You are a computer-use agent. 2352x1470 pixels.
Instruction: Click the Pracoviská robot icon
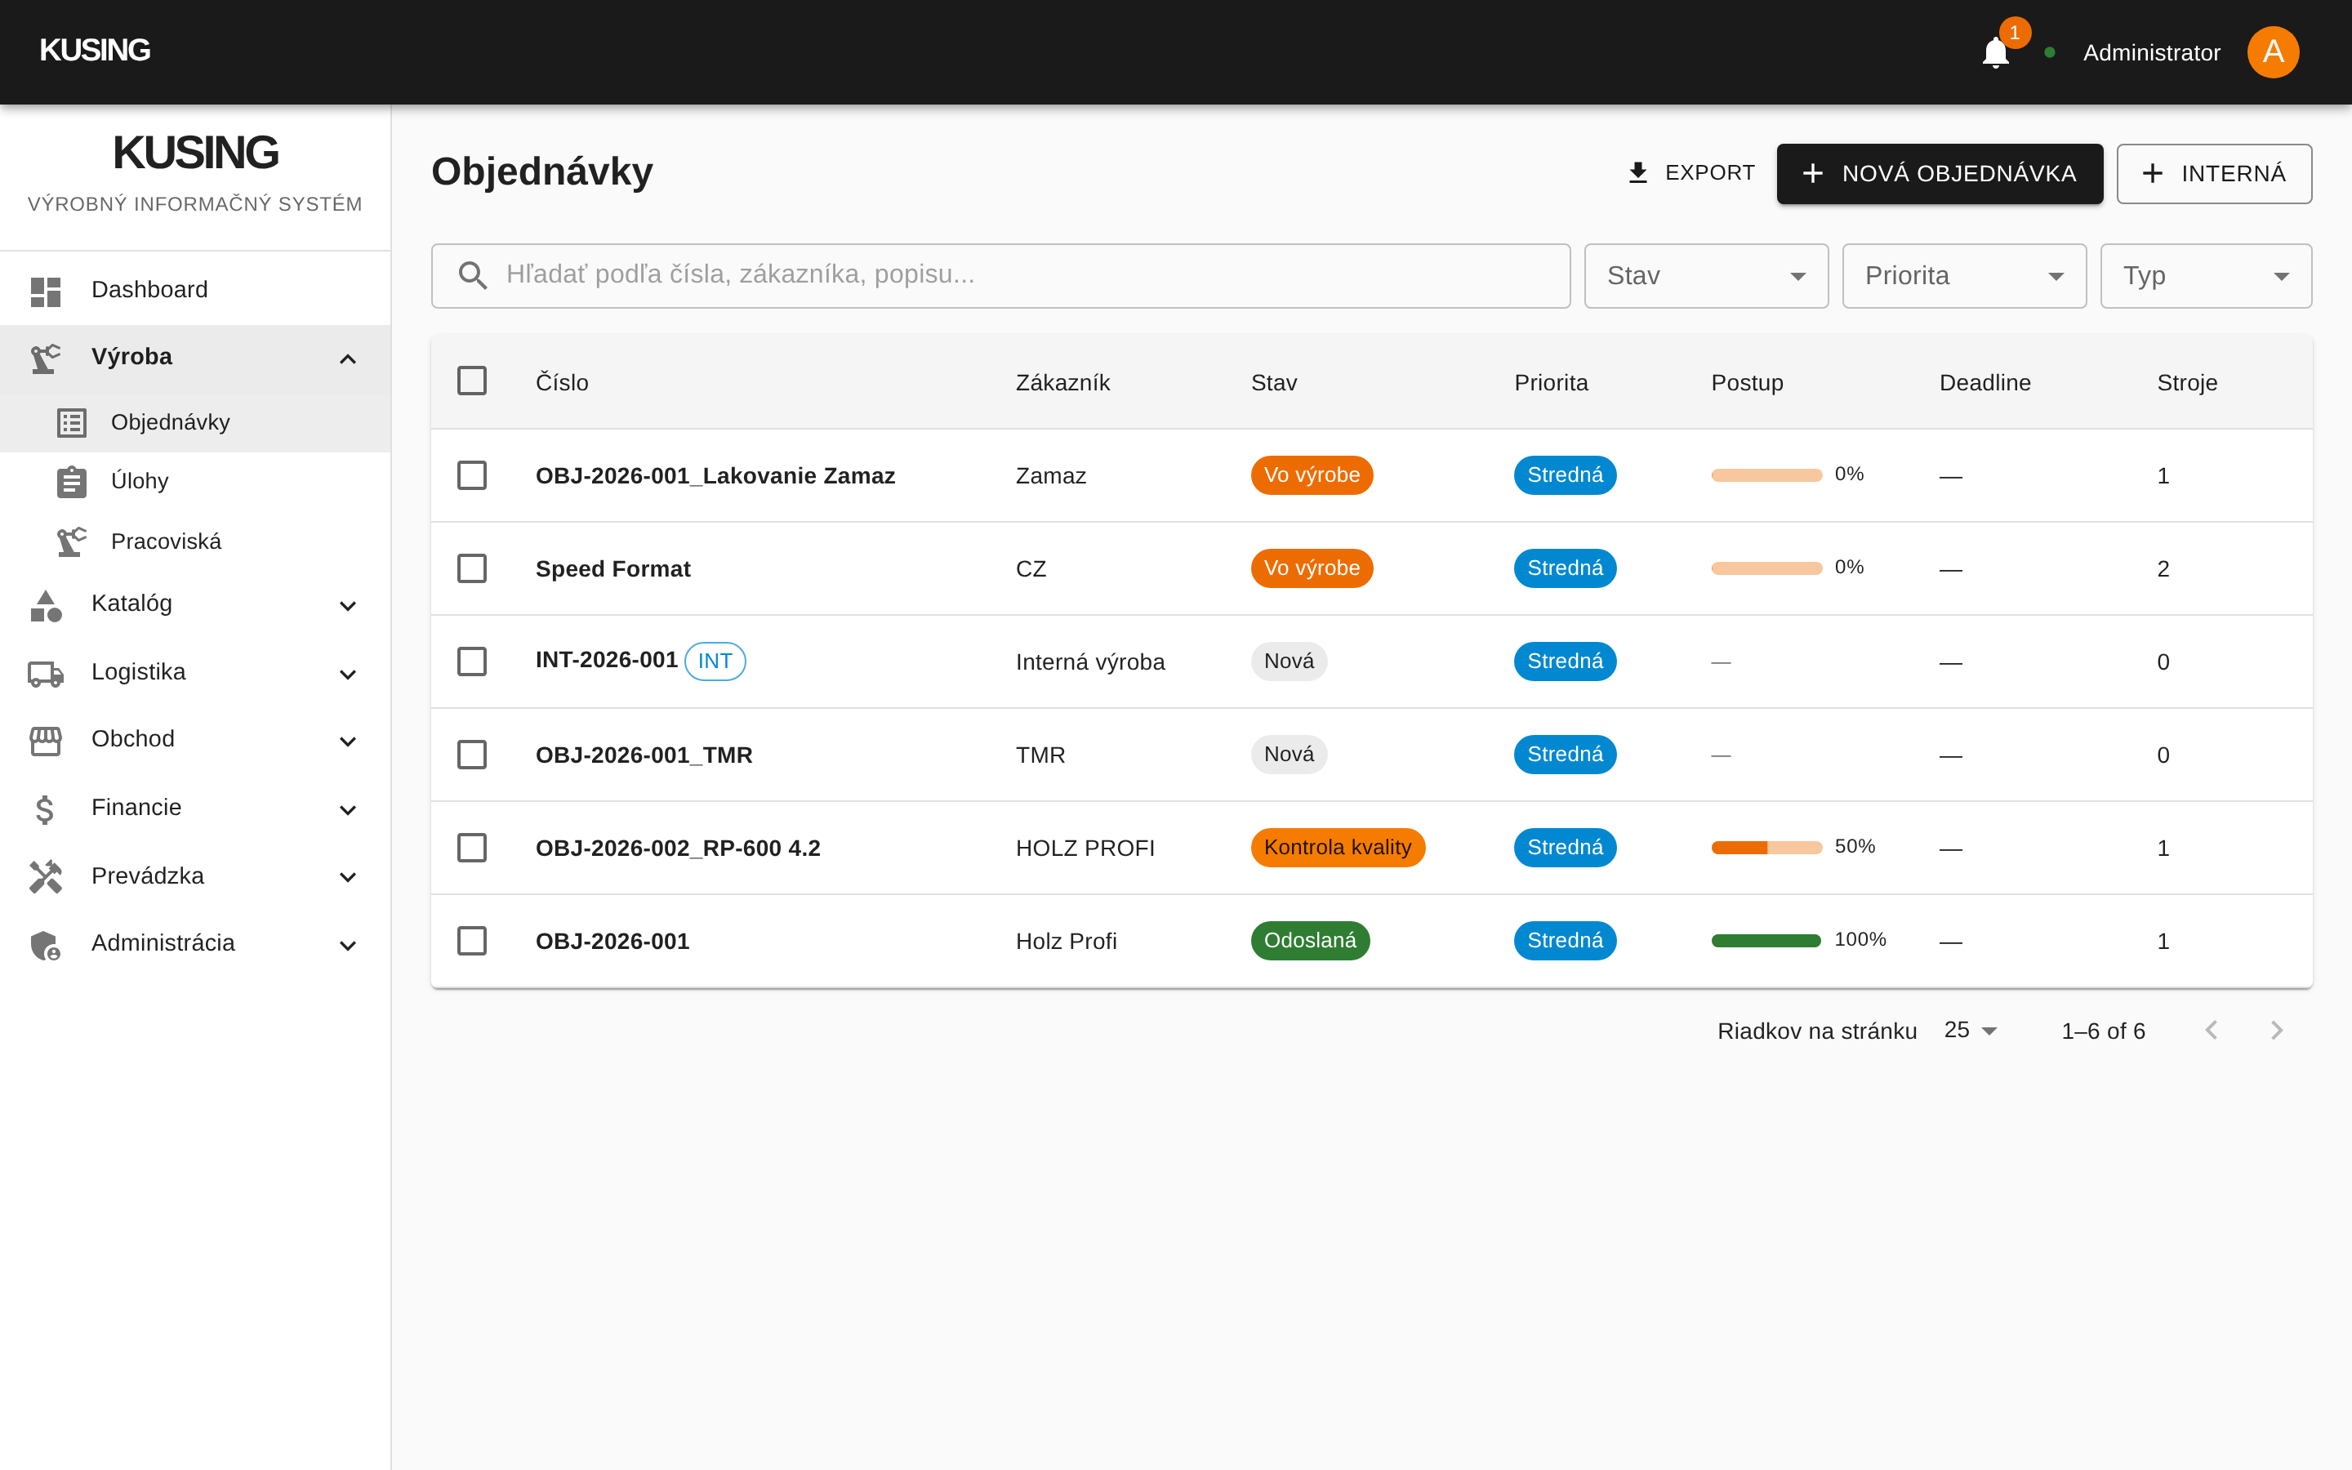[x=72, y=541]
